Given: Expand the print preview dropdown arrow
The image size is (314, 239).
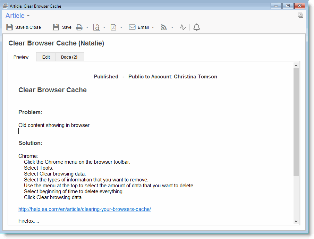Looking at the screenshot, I should 104,27.
